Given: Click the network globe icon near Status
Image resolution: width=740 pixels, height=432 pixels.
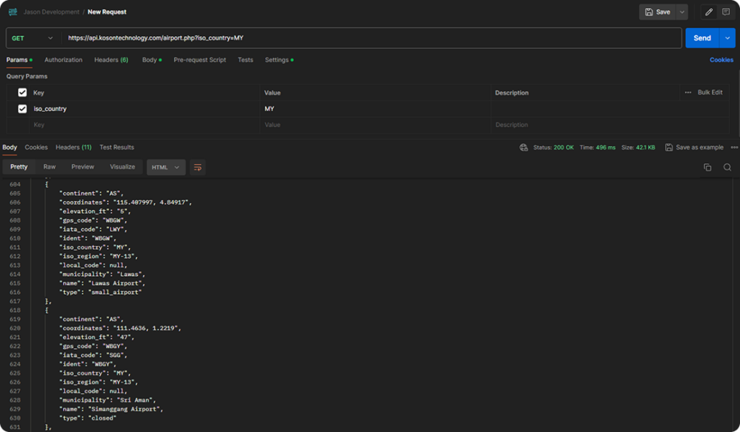Looking at the screenshot, I should tap(524, 147).
